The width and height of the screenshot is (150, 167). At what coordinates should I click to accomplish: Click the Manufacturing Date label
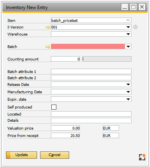(25, 92)
